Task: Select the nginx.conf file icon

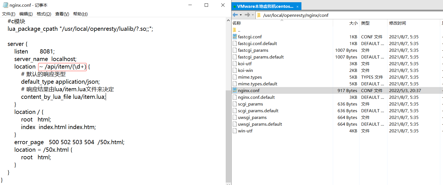Action: [235, 90]
